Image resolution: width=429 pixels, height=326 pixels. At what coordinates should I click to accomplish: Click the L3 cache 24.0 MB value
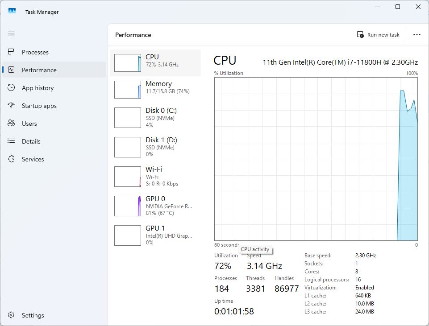click(364, 312)
